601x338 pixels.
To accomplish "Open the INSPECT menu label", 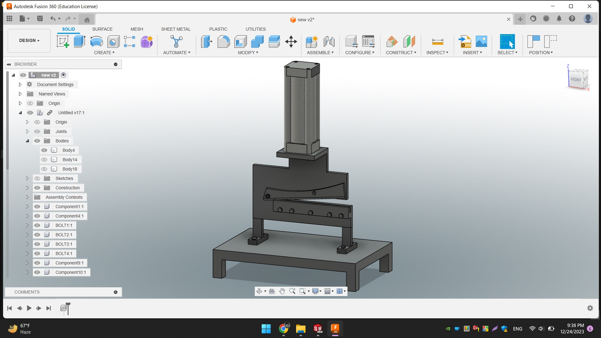I will [437, 53].
